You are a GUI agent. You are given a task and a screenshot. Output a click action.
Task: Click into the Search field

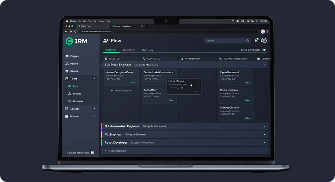(x=225, y=40)
